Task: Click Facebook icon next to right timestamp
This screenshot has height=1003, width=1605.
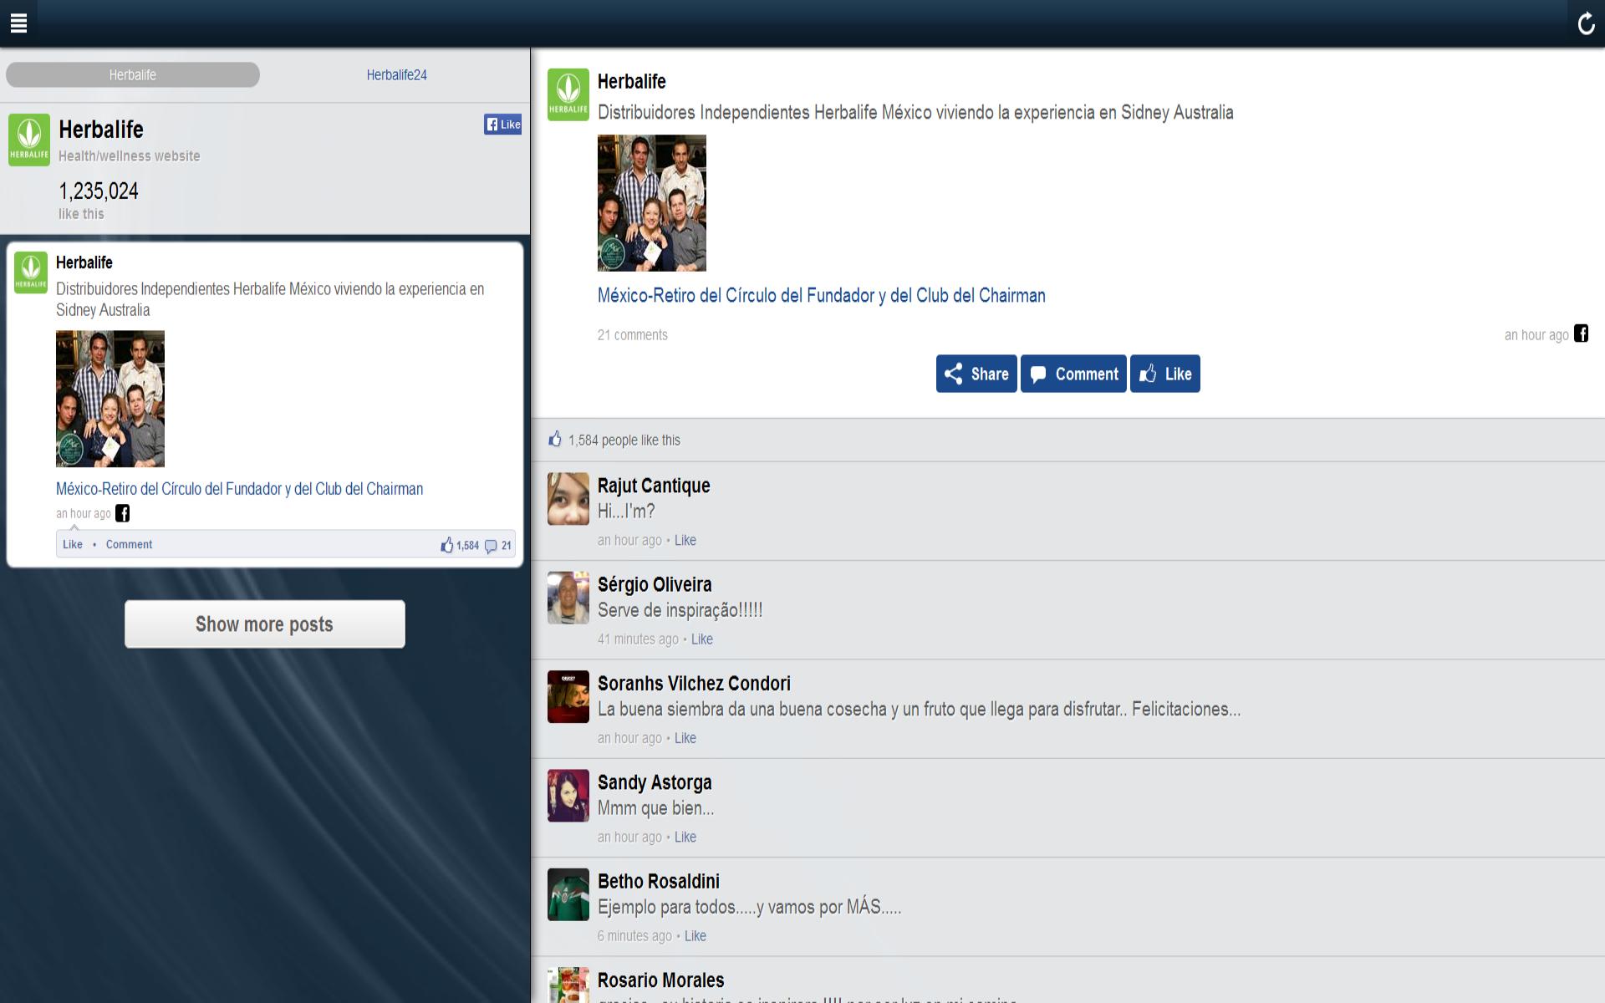Action: pos(1581,333)
